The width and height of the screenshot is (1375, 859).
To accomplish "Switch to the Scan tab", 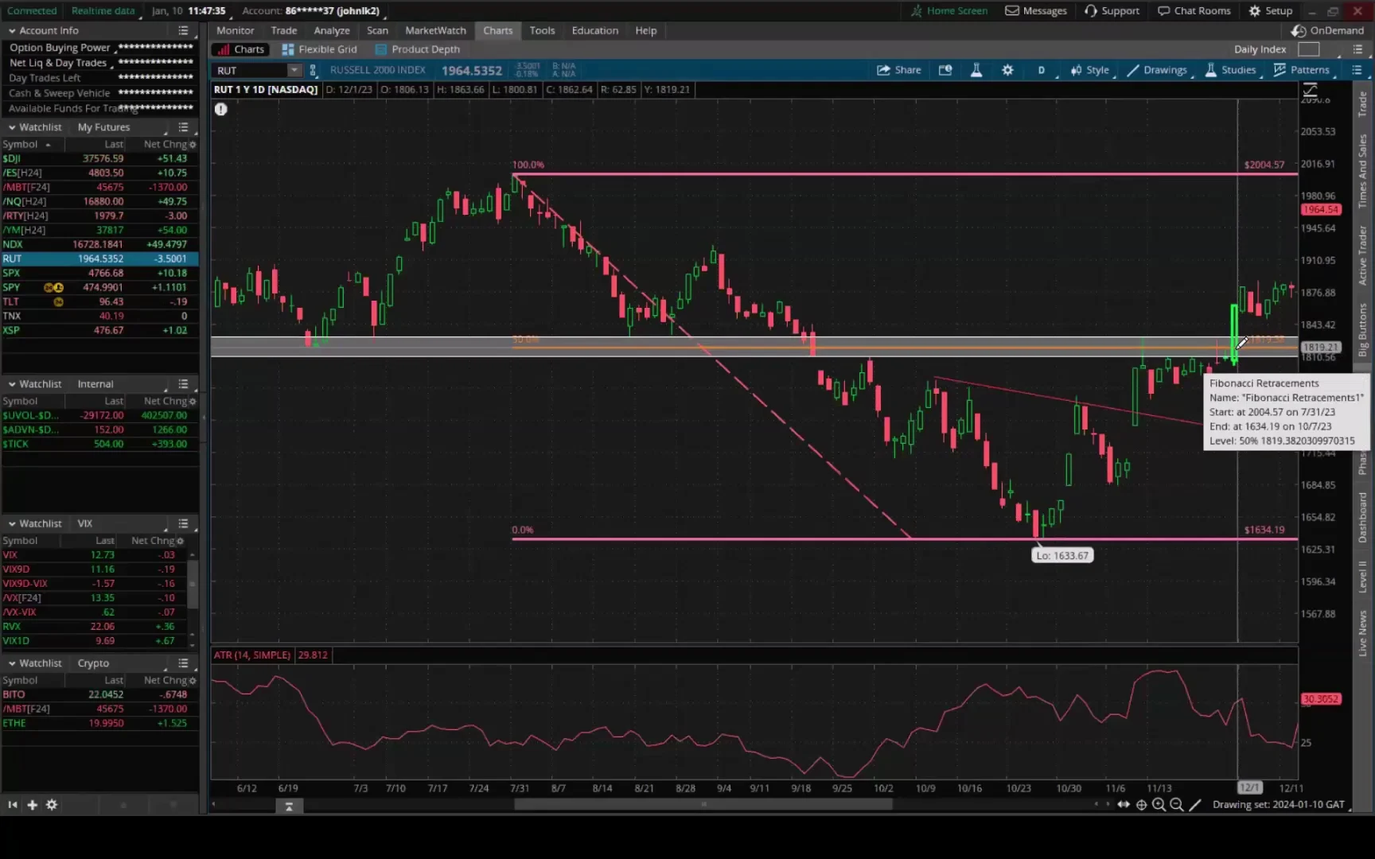I will 378,30.
